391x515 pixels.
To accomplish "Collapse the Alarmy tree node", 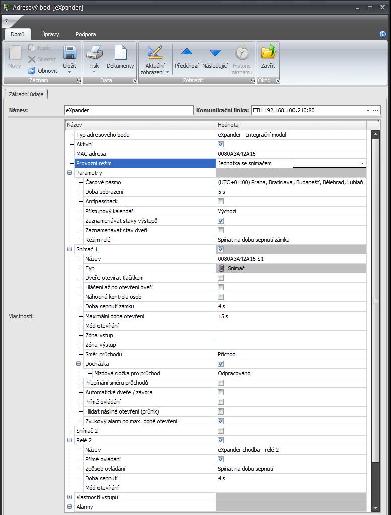I will [69, 507].
